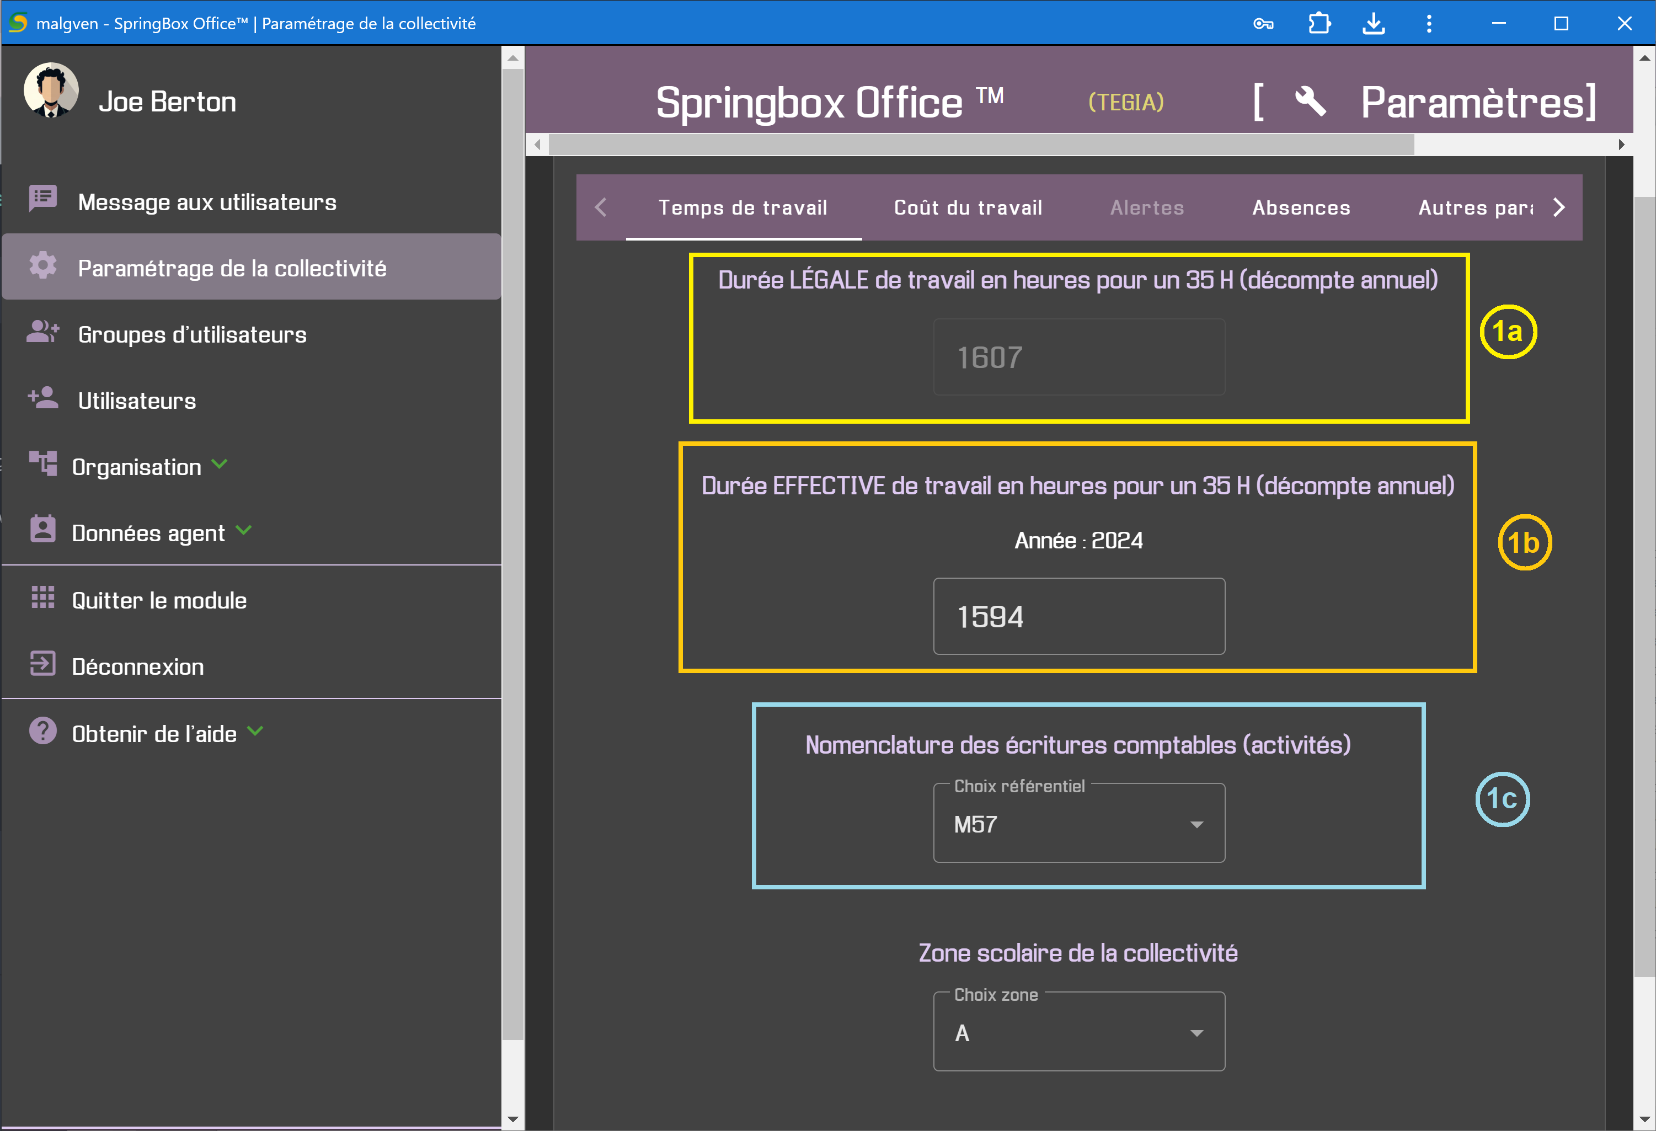Viewport: 1656px width, 1131px height.
Task: Click the durée effective field showing 1594
Action: pos(1079,616)
